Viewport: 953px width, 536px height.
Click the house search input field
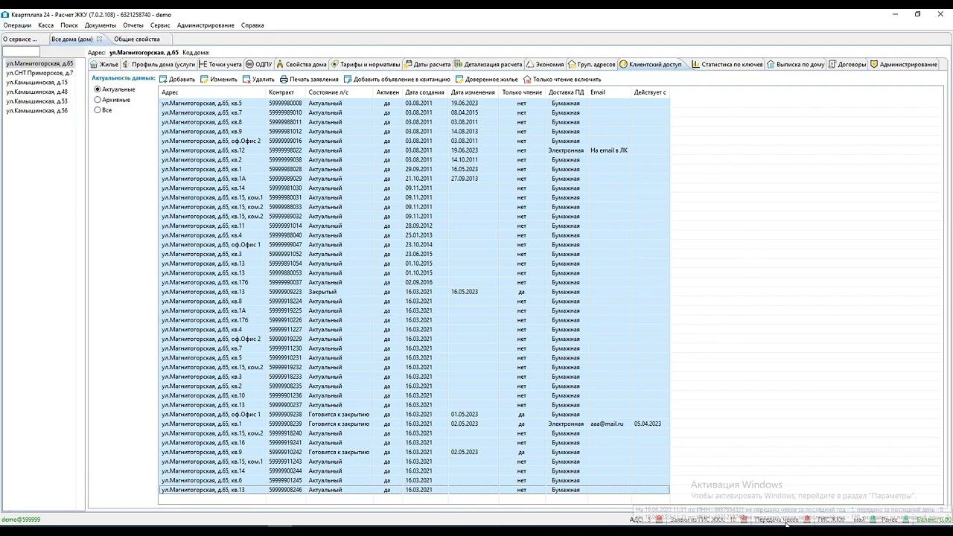(21, 52)
